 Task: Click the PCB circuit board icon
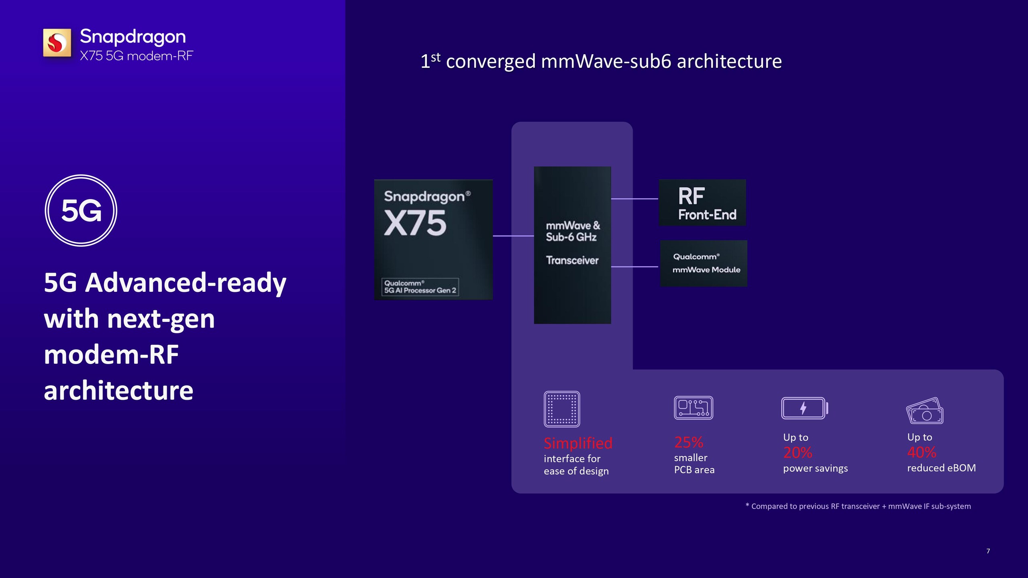[x=693, y=408]
